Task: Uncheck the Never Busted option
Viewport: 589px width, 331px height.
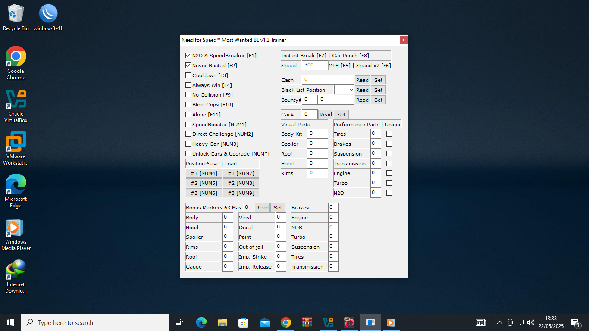Action: 188,66
